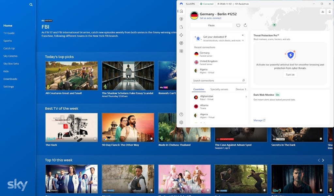Click the Search connections input field
Image resolution: width=334 pixels, height=196 pixels.
click(219, 80)
